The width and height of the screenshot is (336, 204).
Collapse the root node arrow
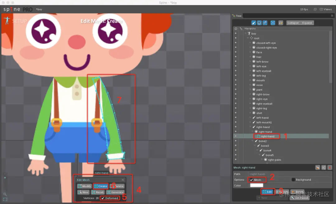tap(248, 38)
